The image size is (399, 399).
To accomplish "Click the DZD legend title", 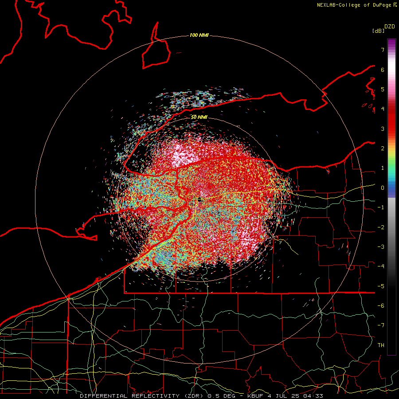I will (390, 27).
